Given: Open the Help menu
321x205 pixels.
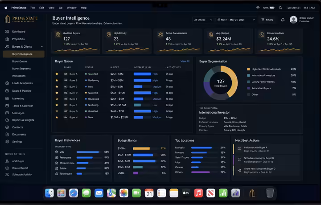Looking at the screenshot, I should (x=83, y=8).
